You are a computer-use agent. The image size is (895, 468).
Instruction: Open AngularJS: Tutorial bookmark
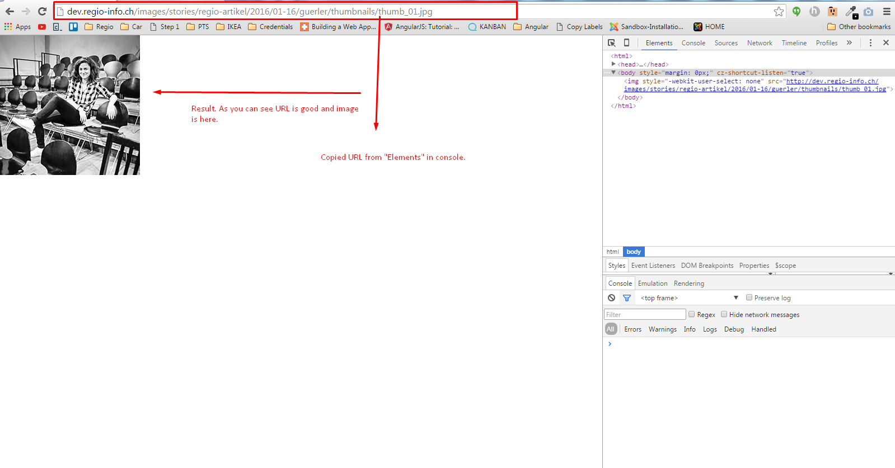coord(421,27)
